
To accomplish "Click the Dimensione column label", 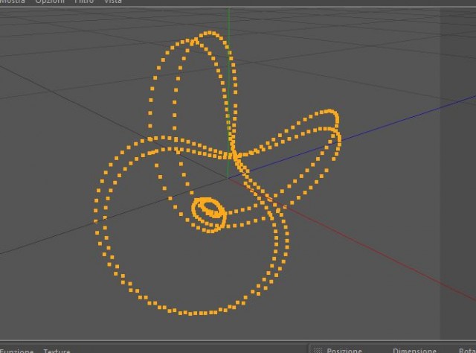I will pos(414,351).
